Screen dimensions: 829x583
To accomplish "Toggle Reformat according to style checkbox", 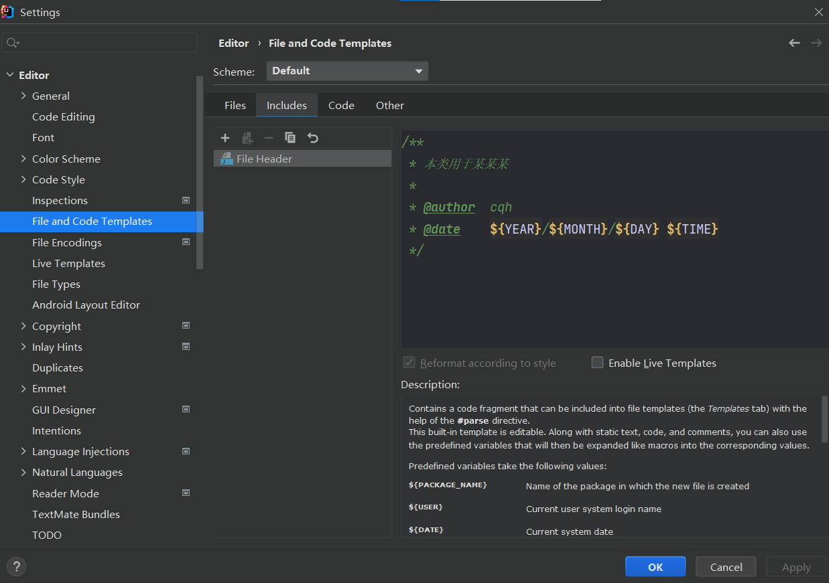I will coord(409,363).
